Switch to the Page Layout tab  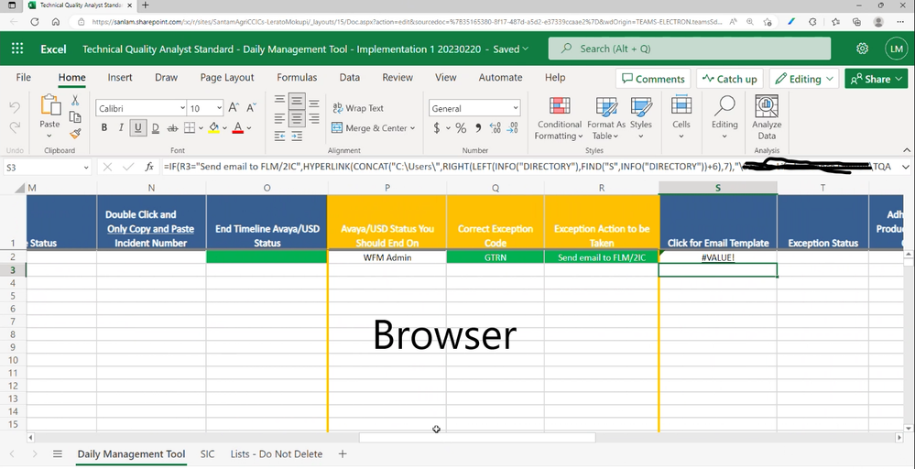tap(227, 77)
